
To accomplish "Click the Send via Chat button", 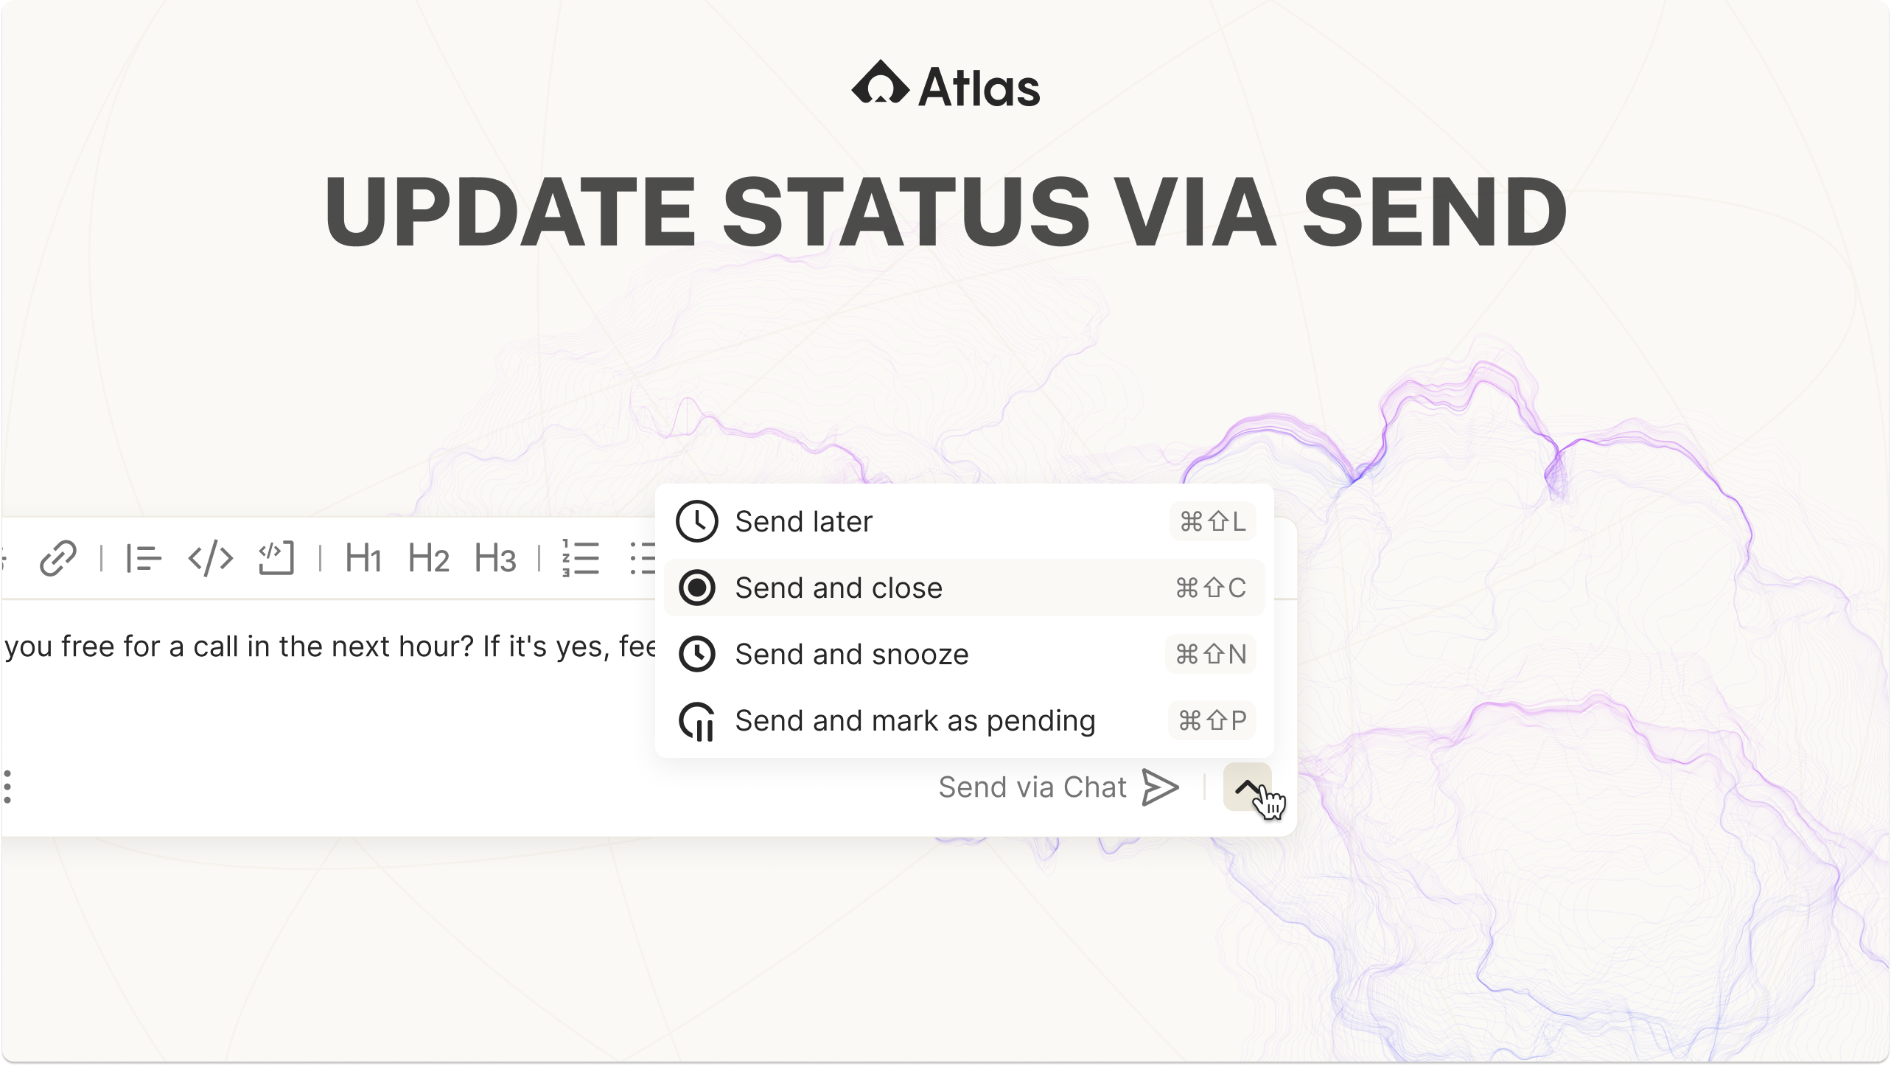I will 1032,787.
